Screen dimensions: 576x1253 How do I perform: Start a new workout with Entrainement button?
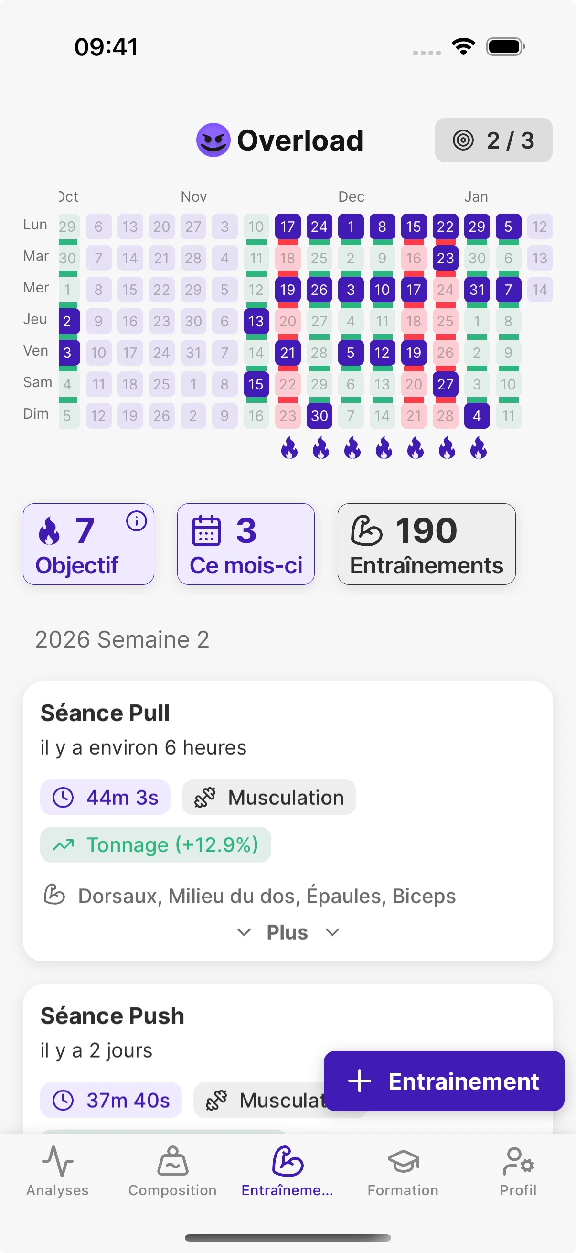pos(444,1081)
